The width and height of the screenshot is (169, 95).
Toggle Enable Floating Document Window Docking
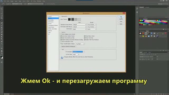(61, 40)
